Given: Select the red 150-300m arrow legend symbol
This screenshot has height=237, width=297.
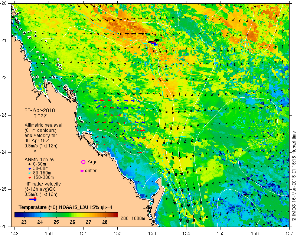Looking at the screenshot, I should 30,177.
